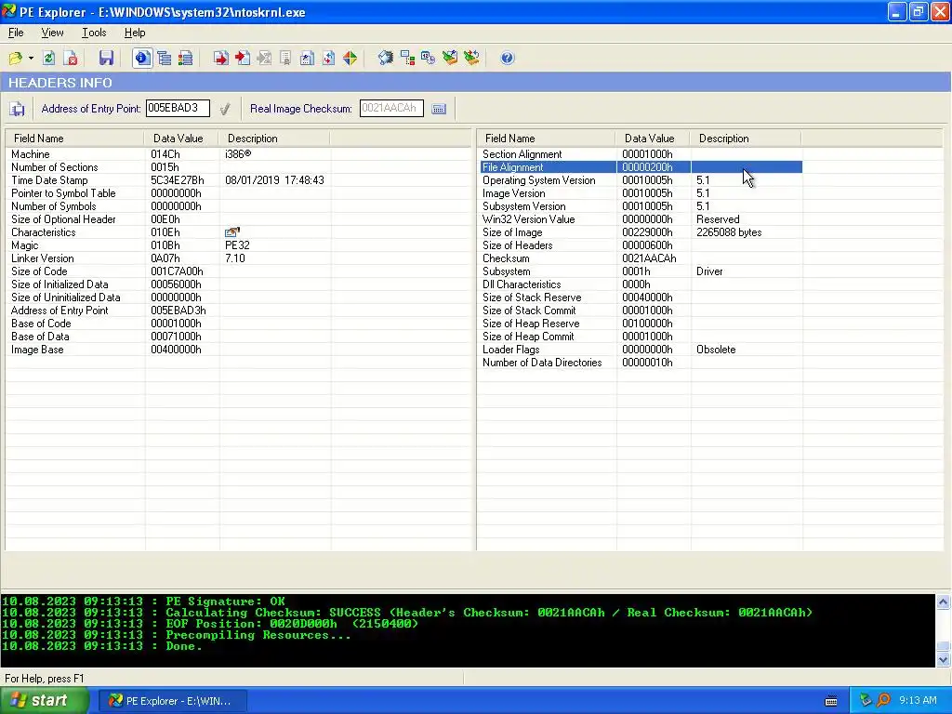
Task: Open the Tools menu
Action: (94, 33)
